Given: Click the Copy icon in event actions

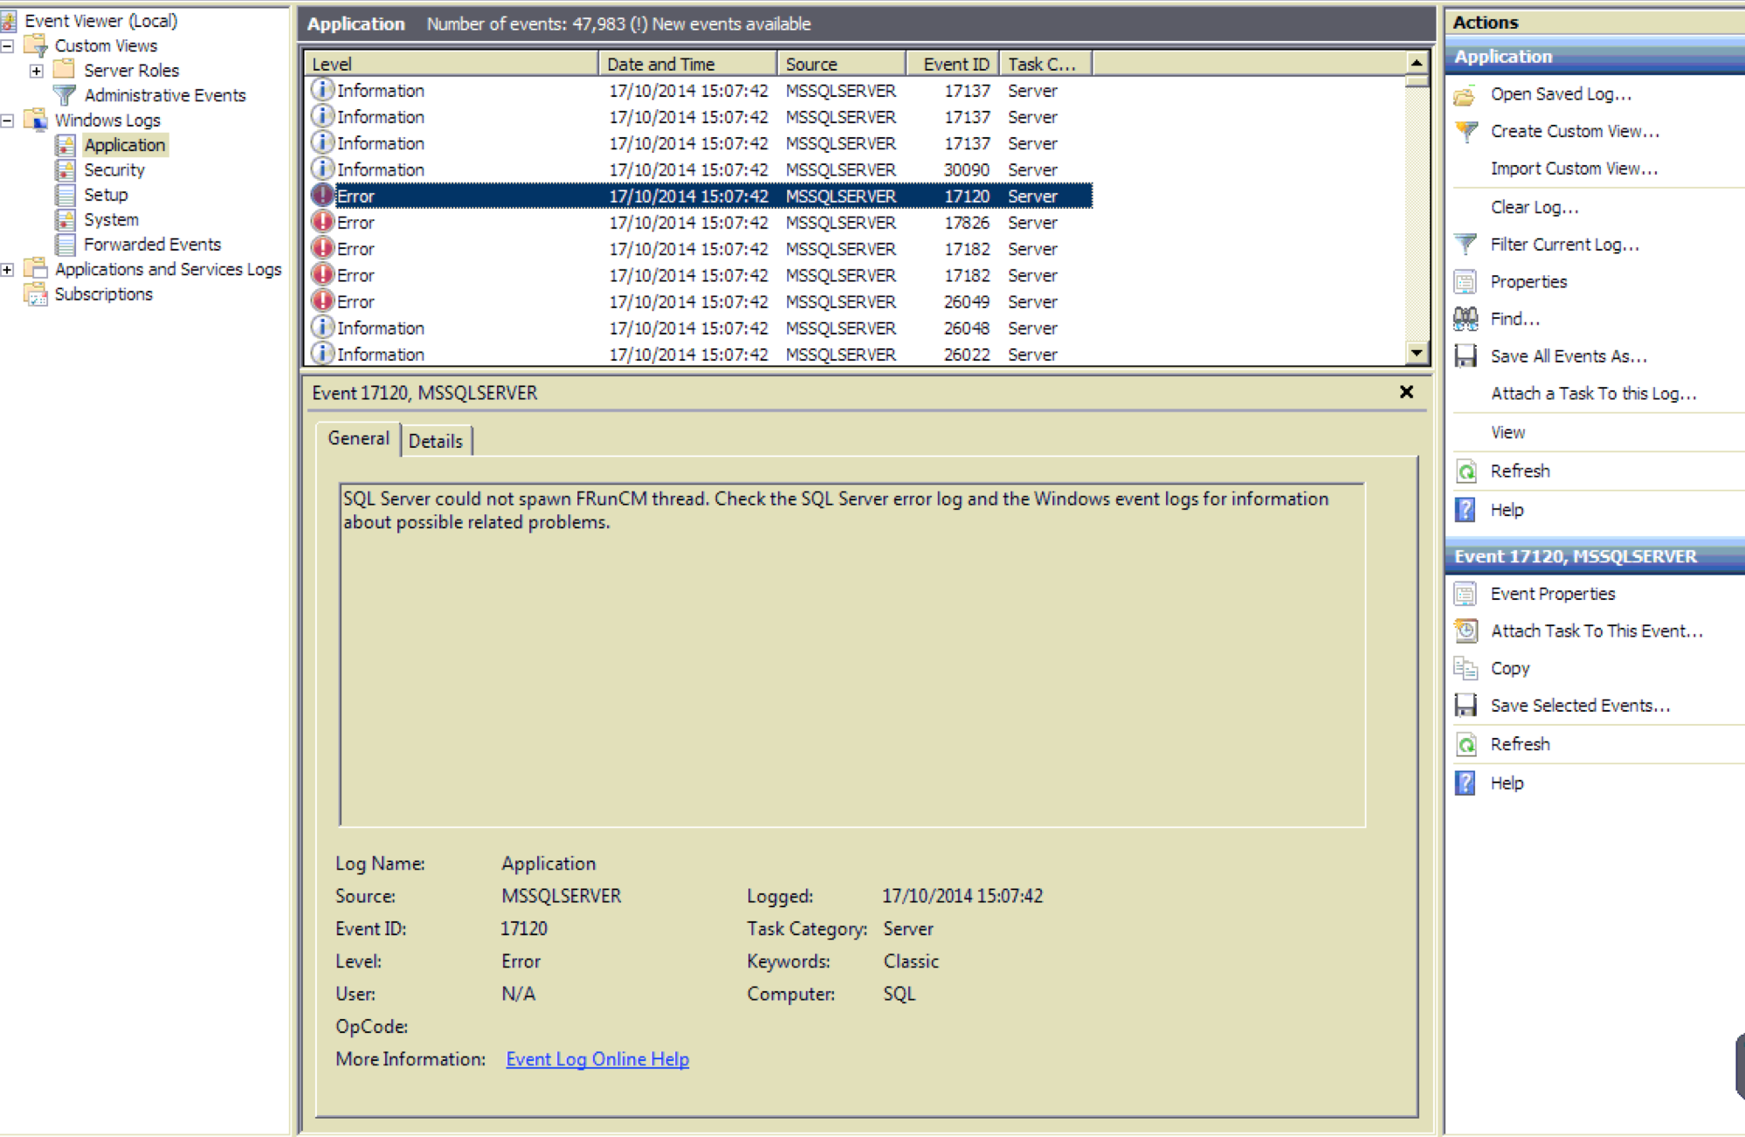Looking at the screenshot, I should [x=1466, y=668].
